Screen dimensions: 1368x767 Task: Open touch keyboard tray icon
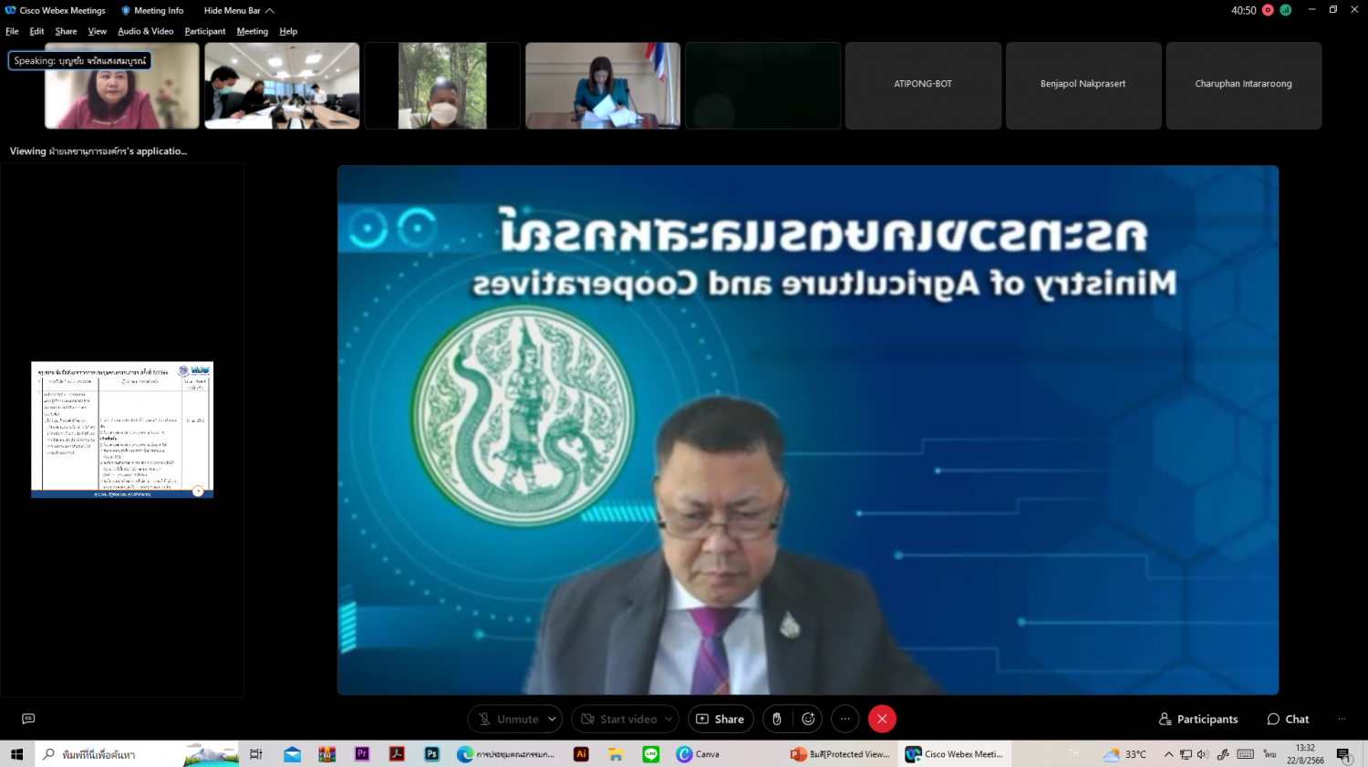(x=1246, y=754)
